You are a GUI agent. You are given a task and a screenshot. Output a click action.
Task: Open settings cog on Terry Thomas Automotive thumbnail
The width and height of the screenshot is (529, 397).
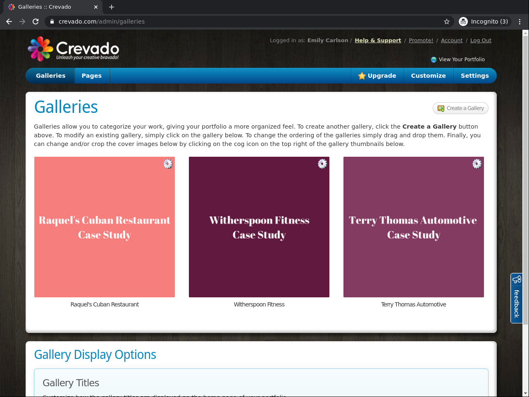click(477, 164)
